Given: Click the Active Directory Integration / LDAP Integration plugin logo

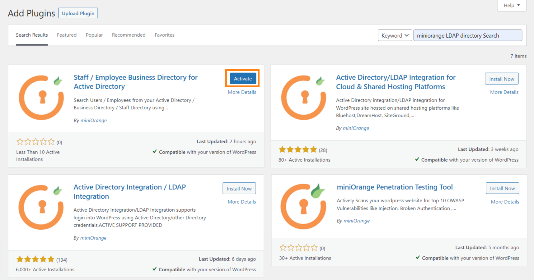Looking at the screenshot, I should pyautogui.click(x=41, y=207).
